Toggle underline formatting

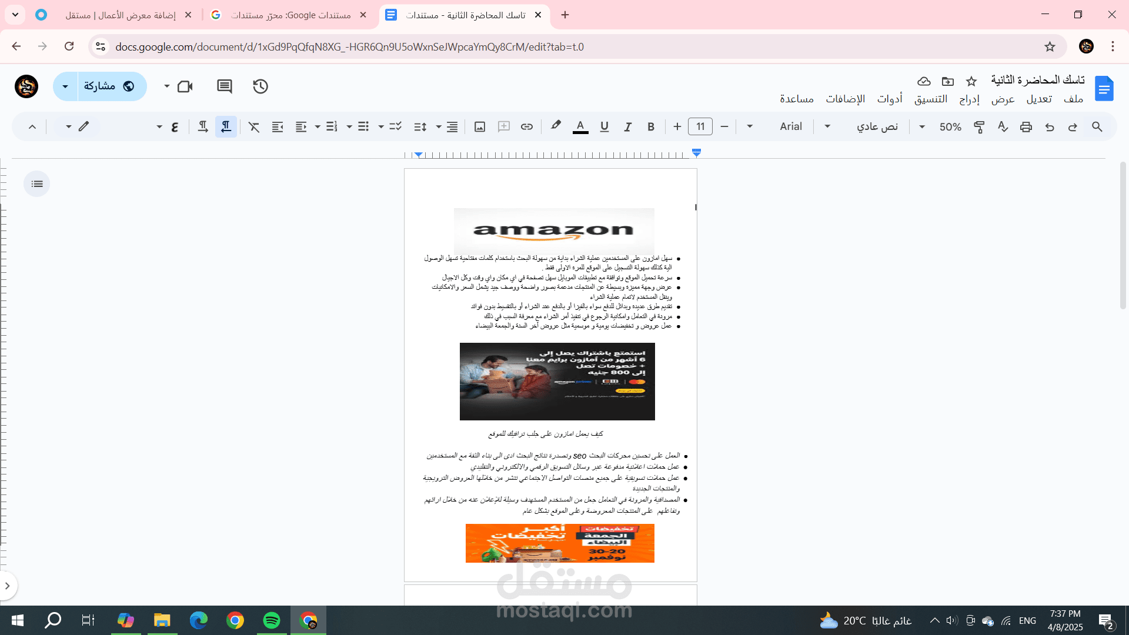(604, 126)
